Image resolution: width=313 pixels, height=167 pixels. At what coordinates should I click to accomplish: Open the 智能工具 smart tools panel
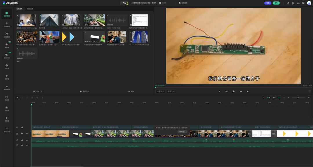pos(6,129)
